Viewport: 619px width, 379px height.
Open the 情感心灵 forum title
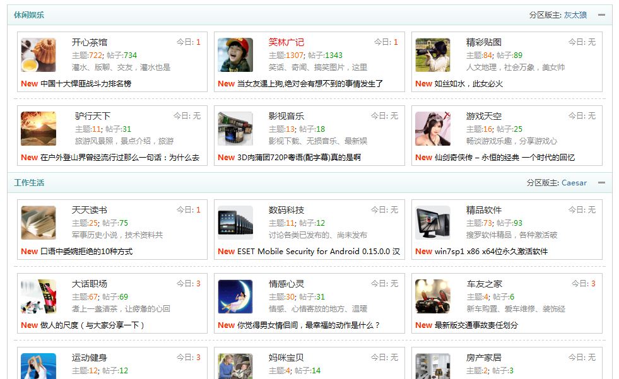coord(286,284)
